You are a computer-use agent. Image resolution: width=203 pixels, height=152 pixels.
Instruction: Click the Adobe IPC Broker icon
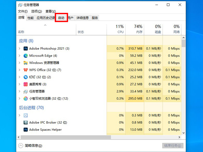[26, 122]
